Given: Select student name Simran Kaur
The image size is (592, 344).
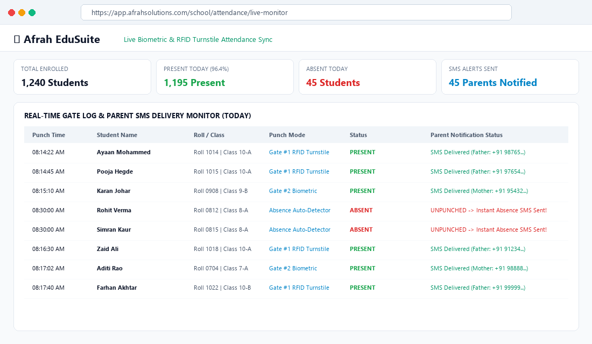Looking at the screenshot, I should (114, 230).
